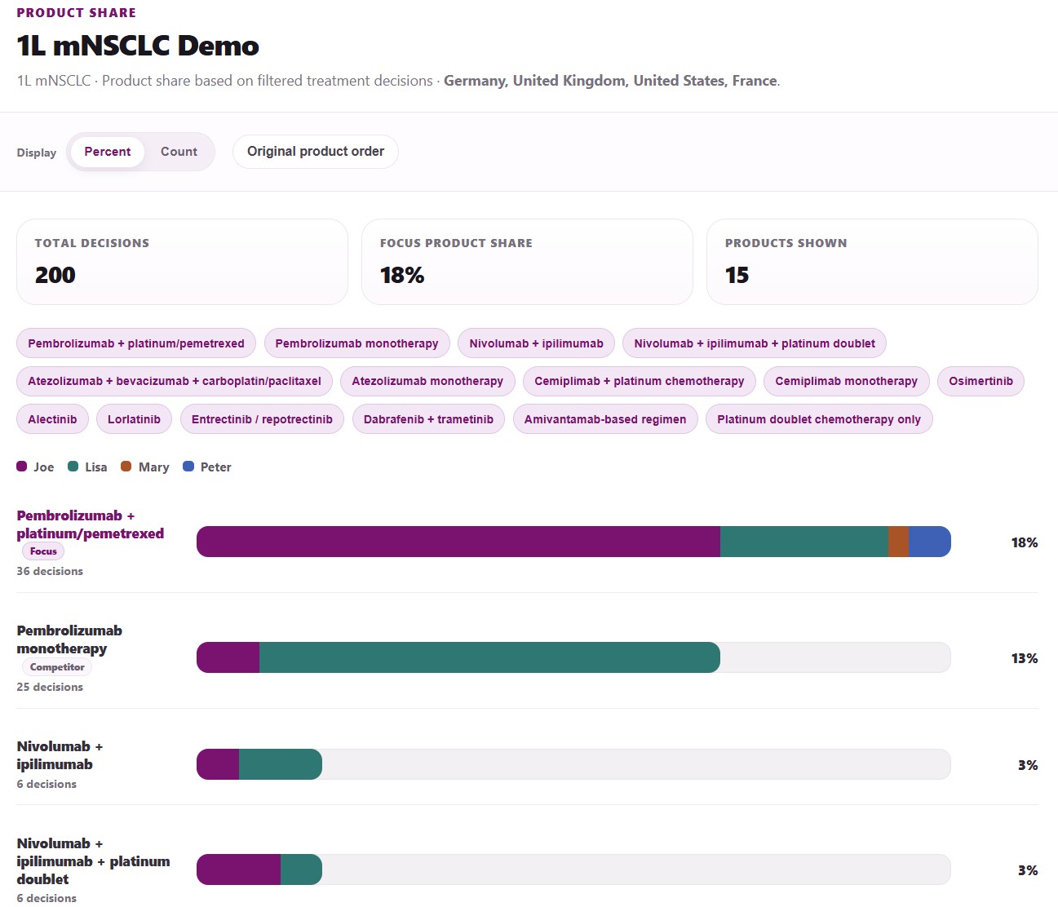Click Pembrolizumab + platinum/pemetrexed row title

coord(91,524)
